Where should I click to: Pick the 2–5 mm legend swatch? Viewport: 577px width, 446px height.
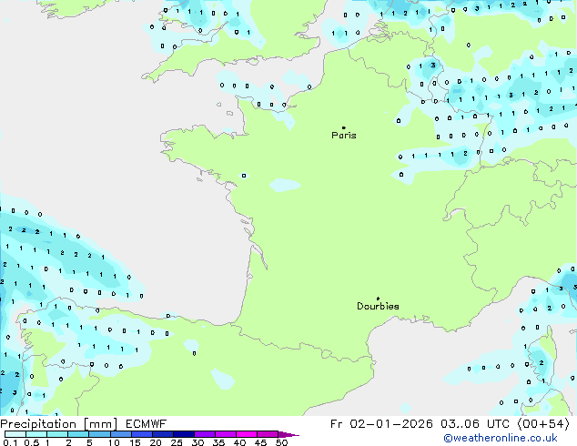[78, 434]
